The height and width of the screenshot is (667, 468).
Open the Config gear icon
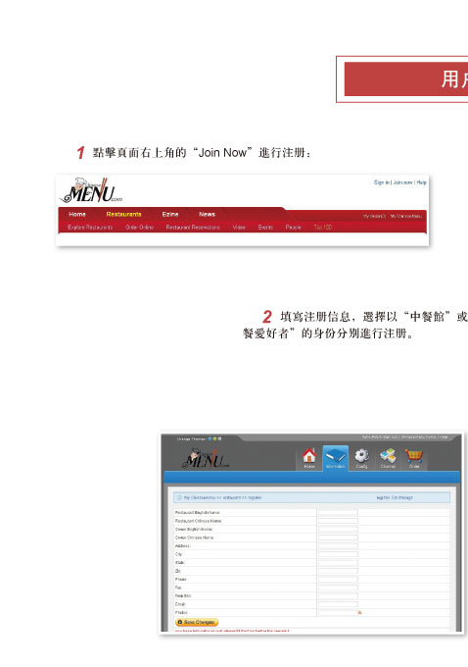(x=361, y=456)
